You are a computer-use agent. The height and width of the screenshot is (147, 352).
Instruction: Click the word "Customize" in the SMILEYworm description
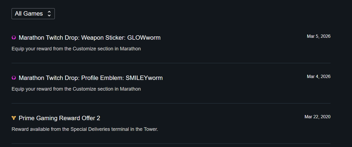(84, 89)
